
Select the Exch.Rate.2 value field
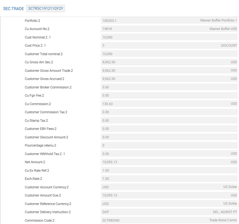coord(169,179)
